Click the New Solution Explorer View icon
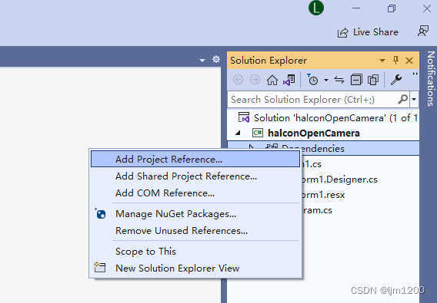437x303 pixels. (x=100, y=267)
